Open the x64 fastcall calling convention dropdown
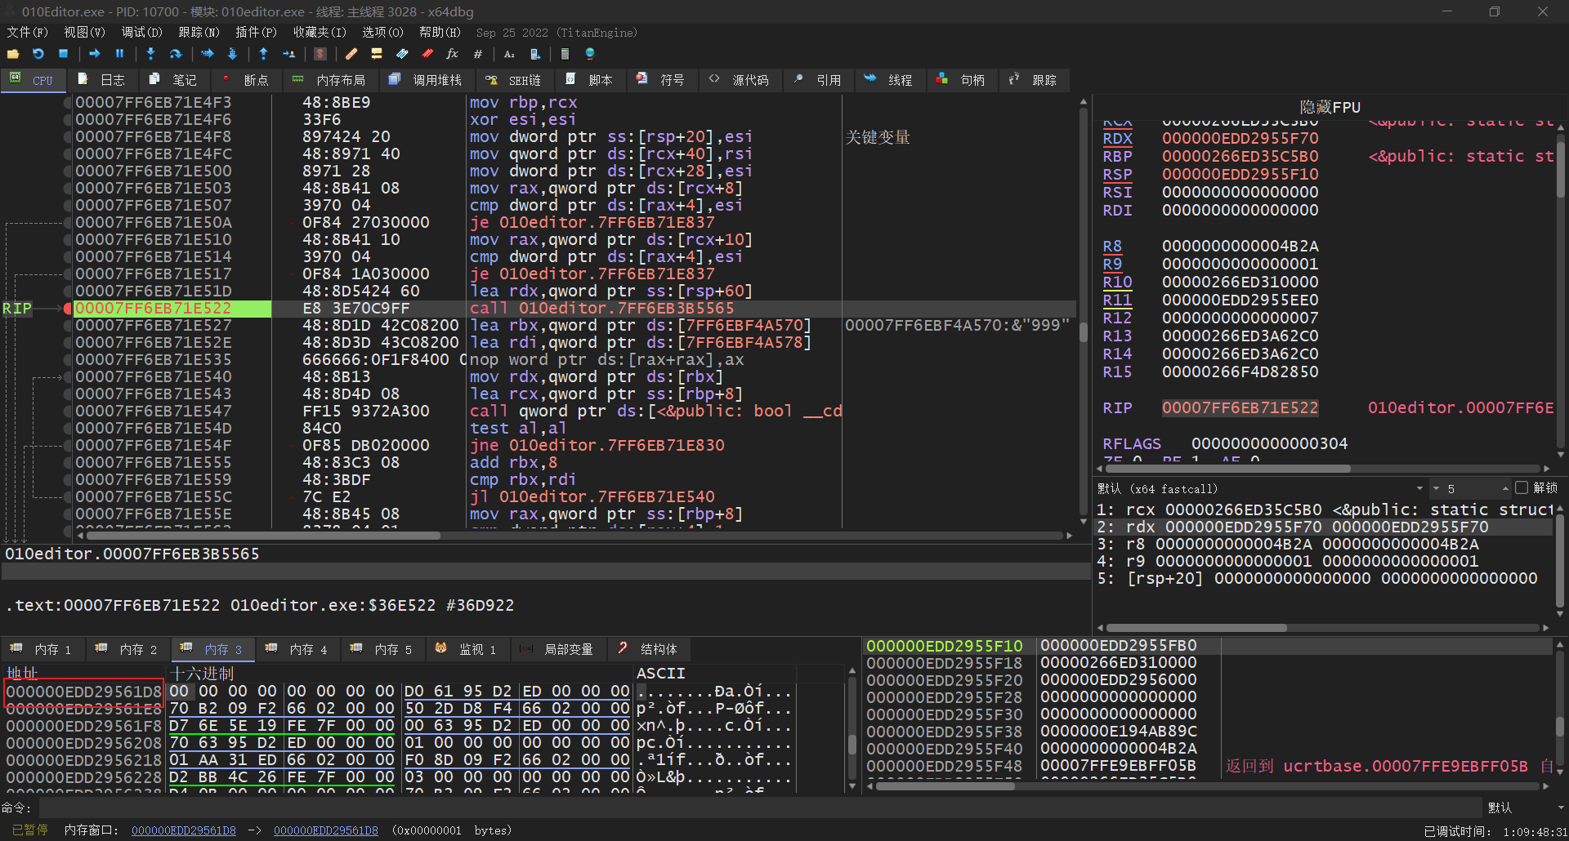1569x841 pixels. [x=1419, y=488]
